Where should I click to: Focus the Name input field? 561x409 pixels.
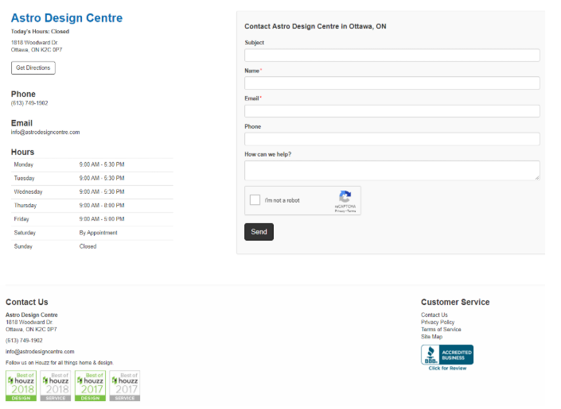point(392,83)
